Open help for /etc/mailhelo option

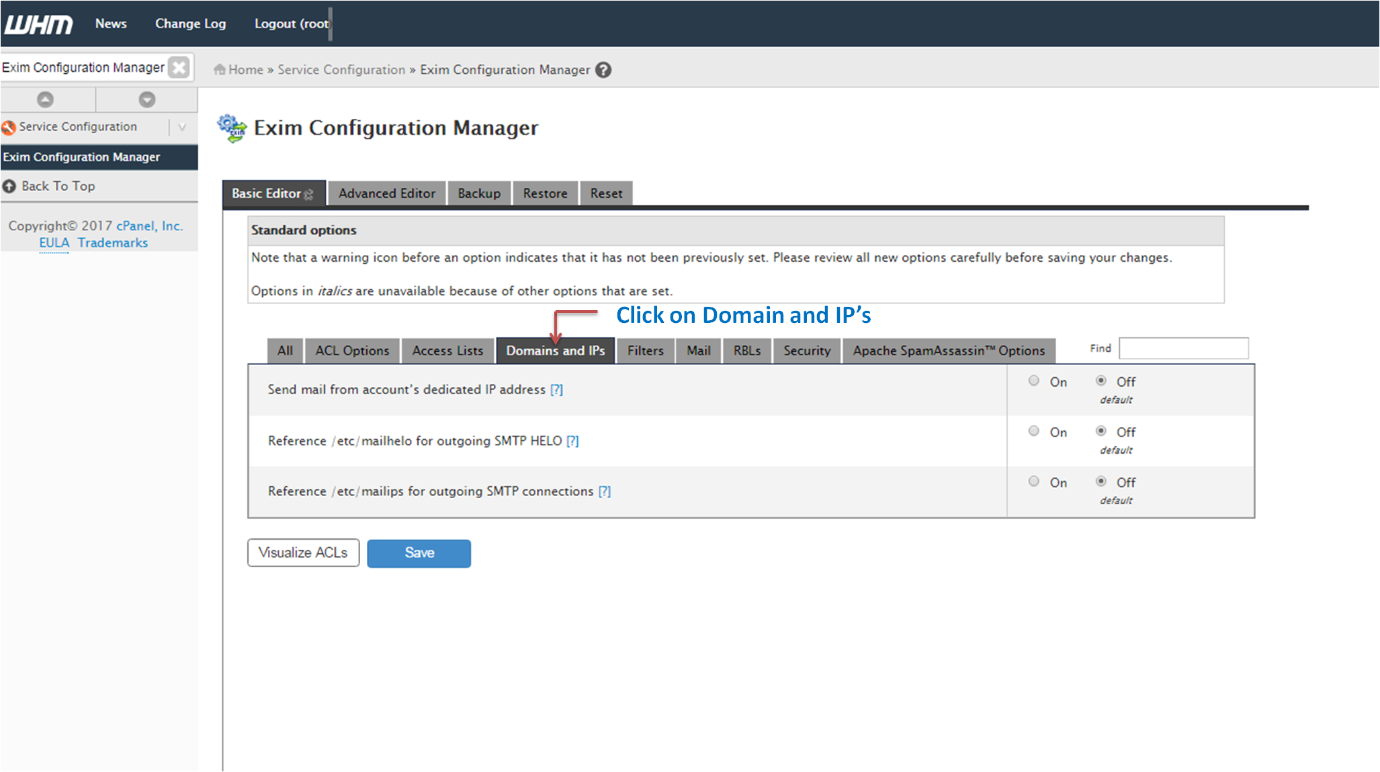(x=572, y=441)
